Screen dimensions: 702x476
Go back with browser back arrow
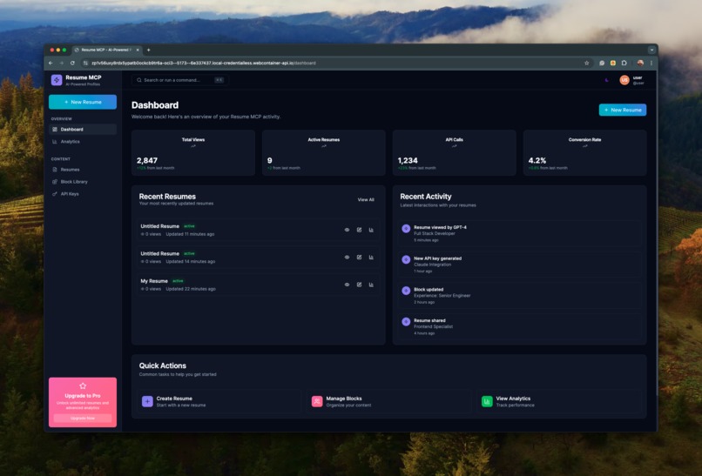pos(51,63)
